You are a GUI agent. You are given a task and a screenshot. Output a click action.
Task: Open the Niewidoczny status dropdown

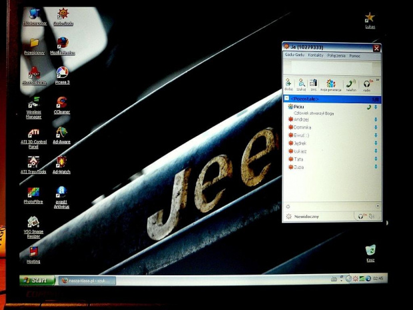(x=302, y=217)
